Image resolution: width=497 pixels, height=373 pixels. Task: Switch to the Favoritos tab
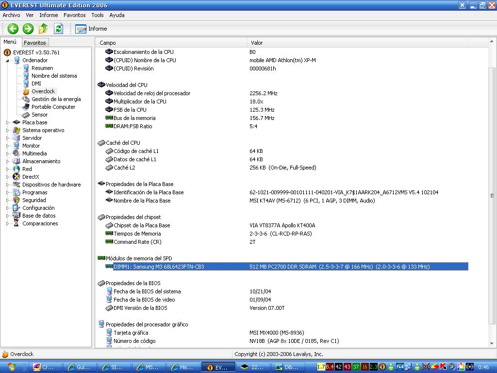[35, 43]
